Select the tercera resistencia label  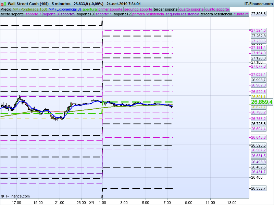[x=216, y=14]
